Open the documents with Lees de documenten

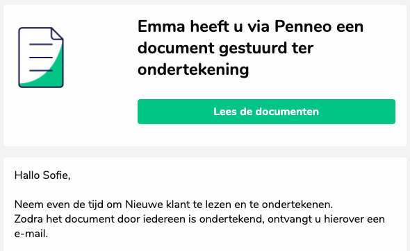(x=266, y=112)
